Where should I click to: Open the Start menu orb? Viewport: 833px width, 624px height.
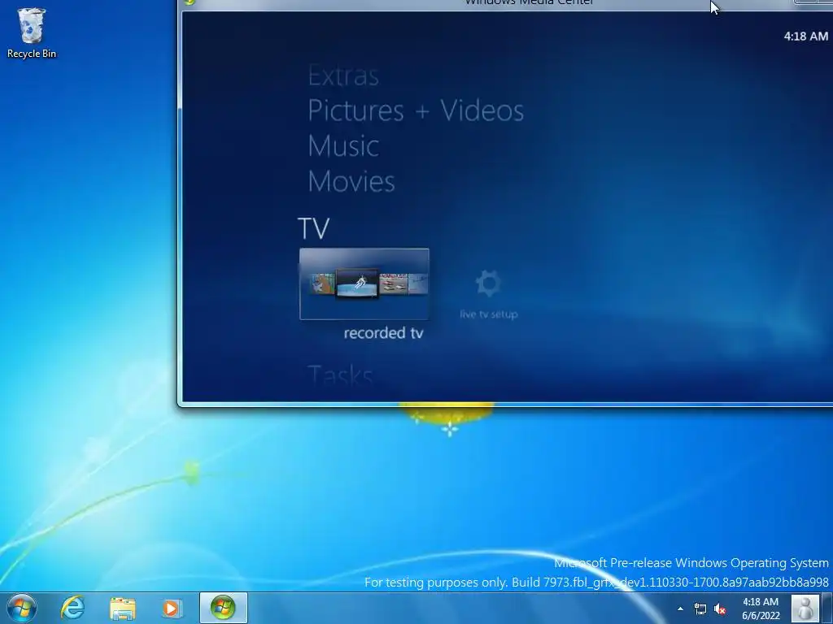click(x=22, y=608)
